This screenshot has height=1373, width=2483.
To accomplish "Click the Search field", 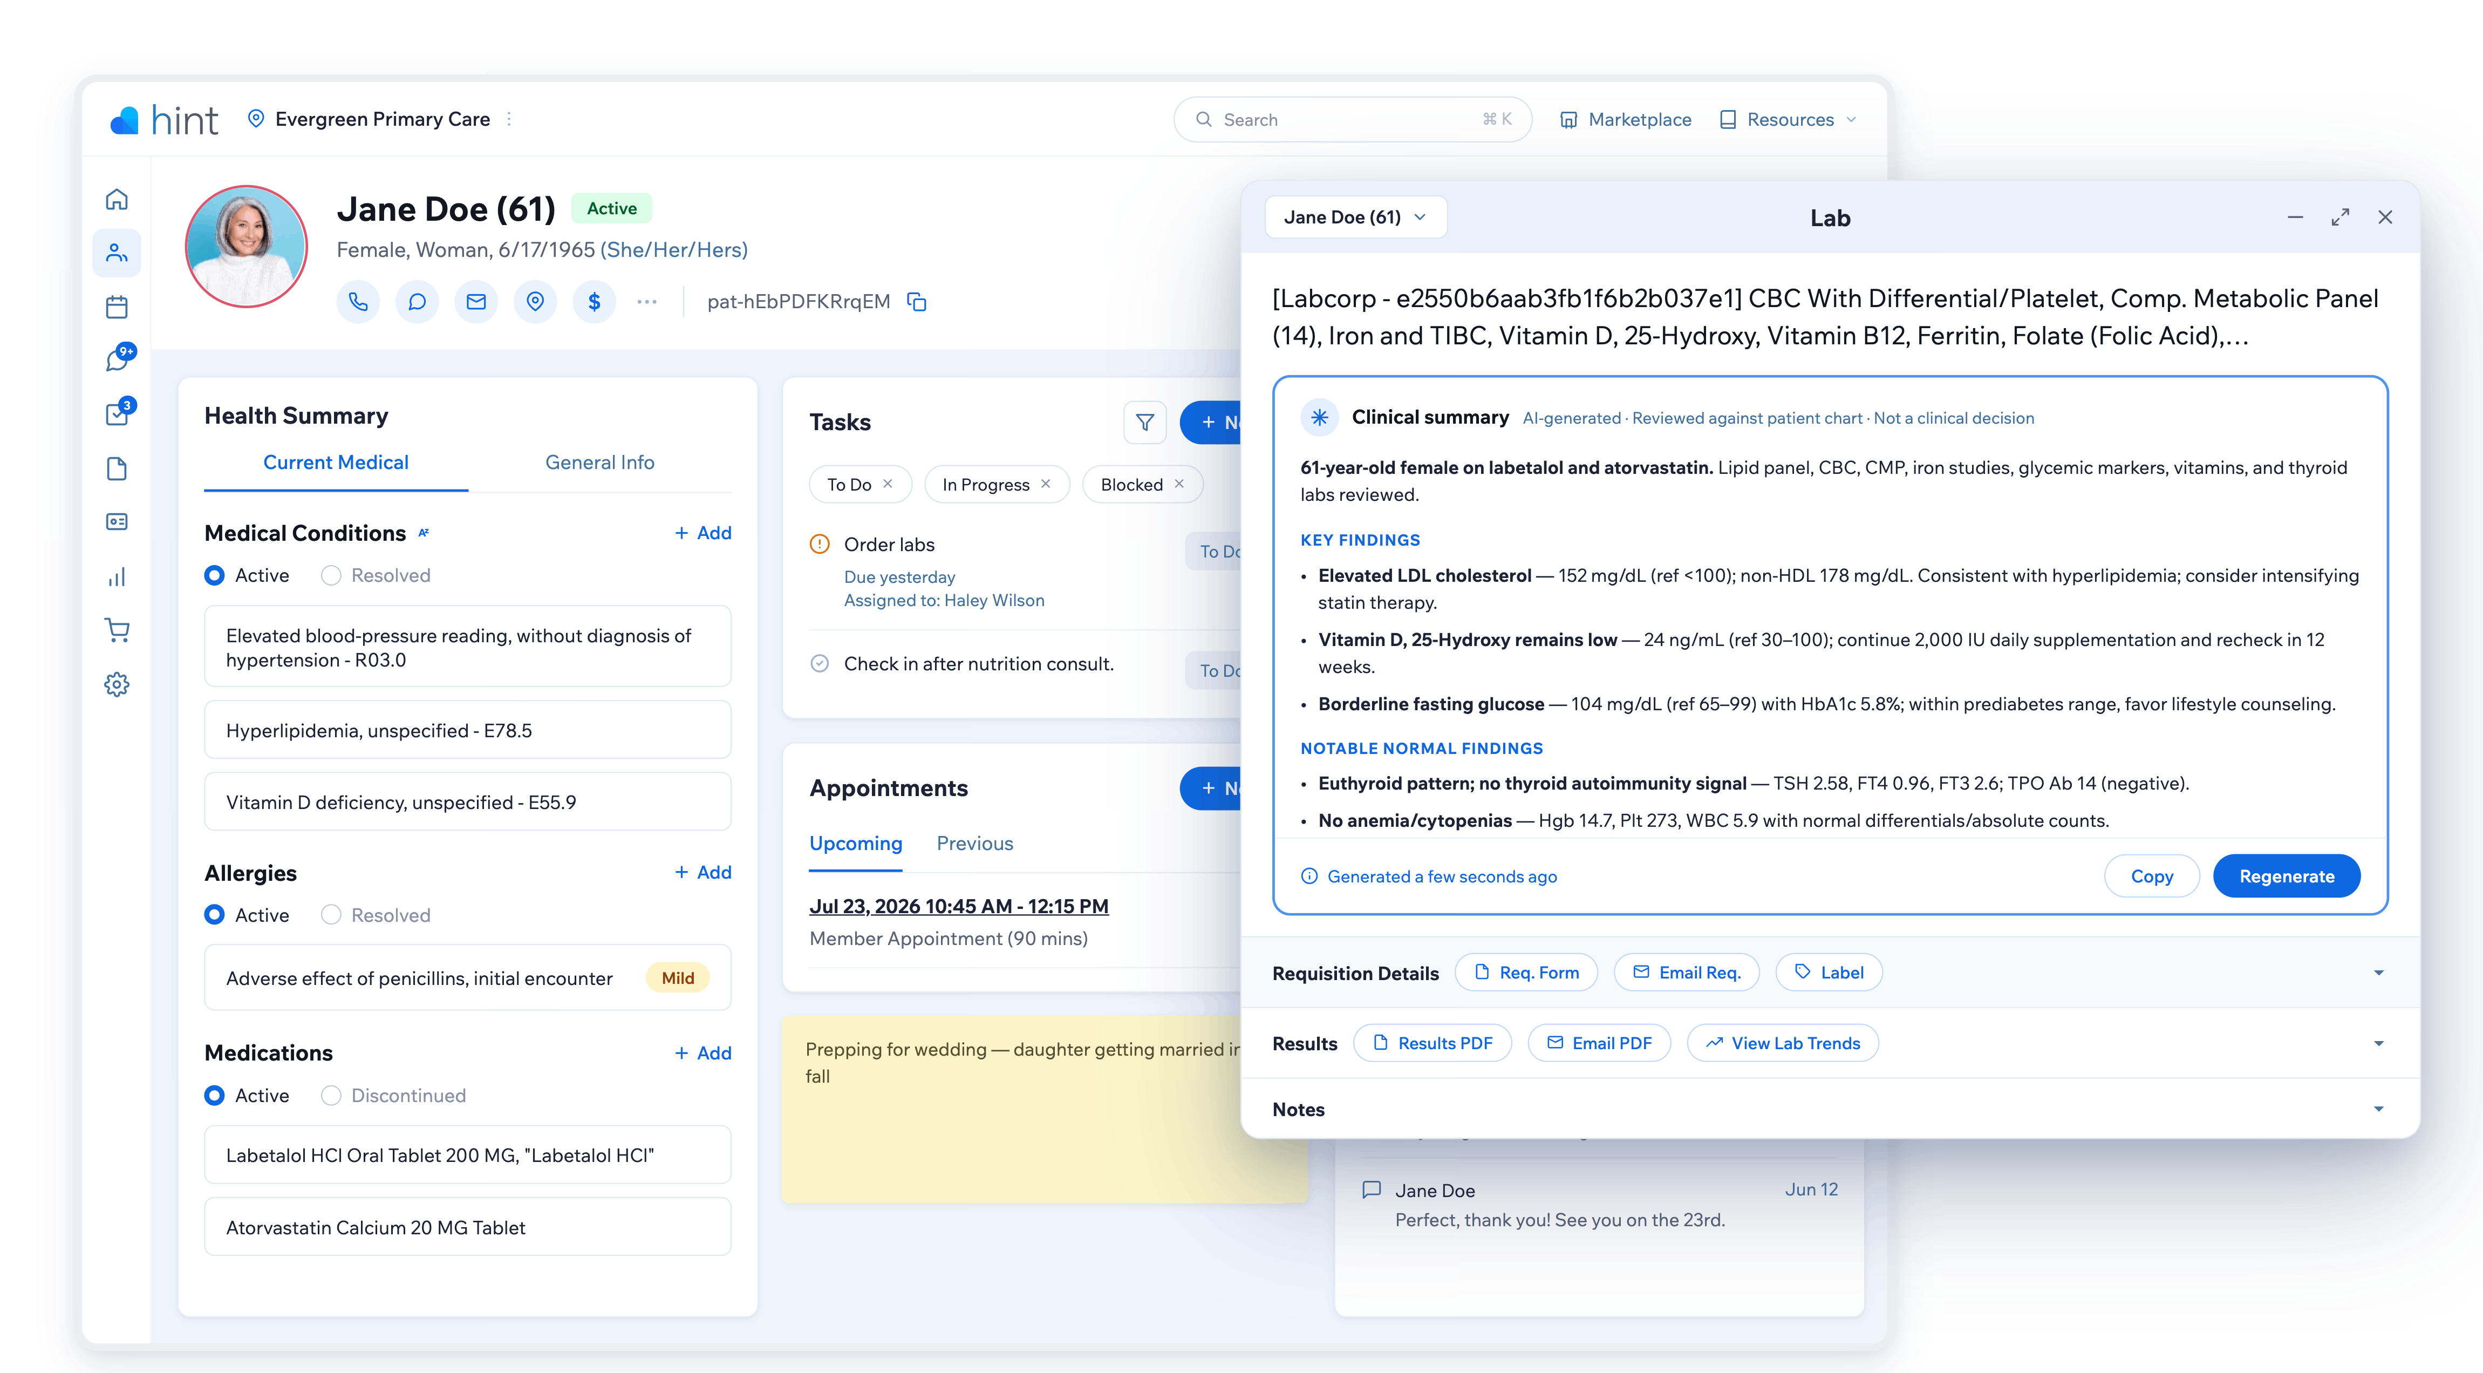I will pos(1352,119).
